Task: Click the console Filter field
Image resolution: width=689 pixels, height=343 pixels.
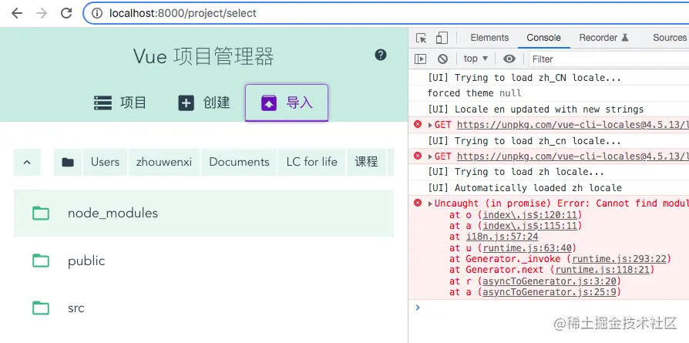Action: (x=609, y=59)
